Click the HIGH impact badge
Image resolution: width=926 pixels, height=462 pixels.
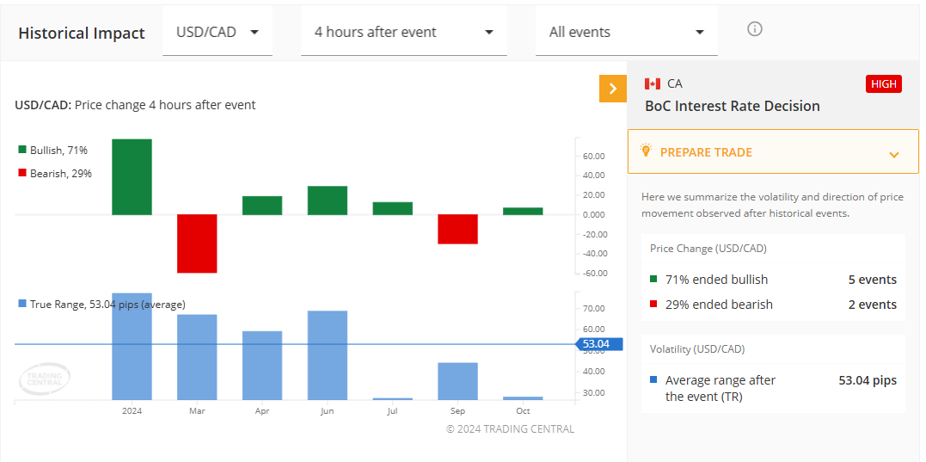pos(884,84)
